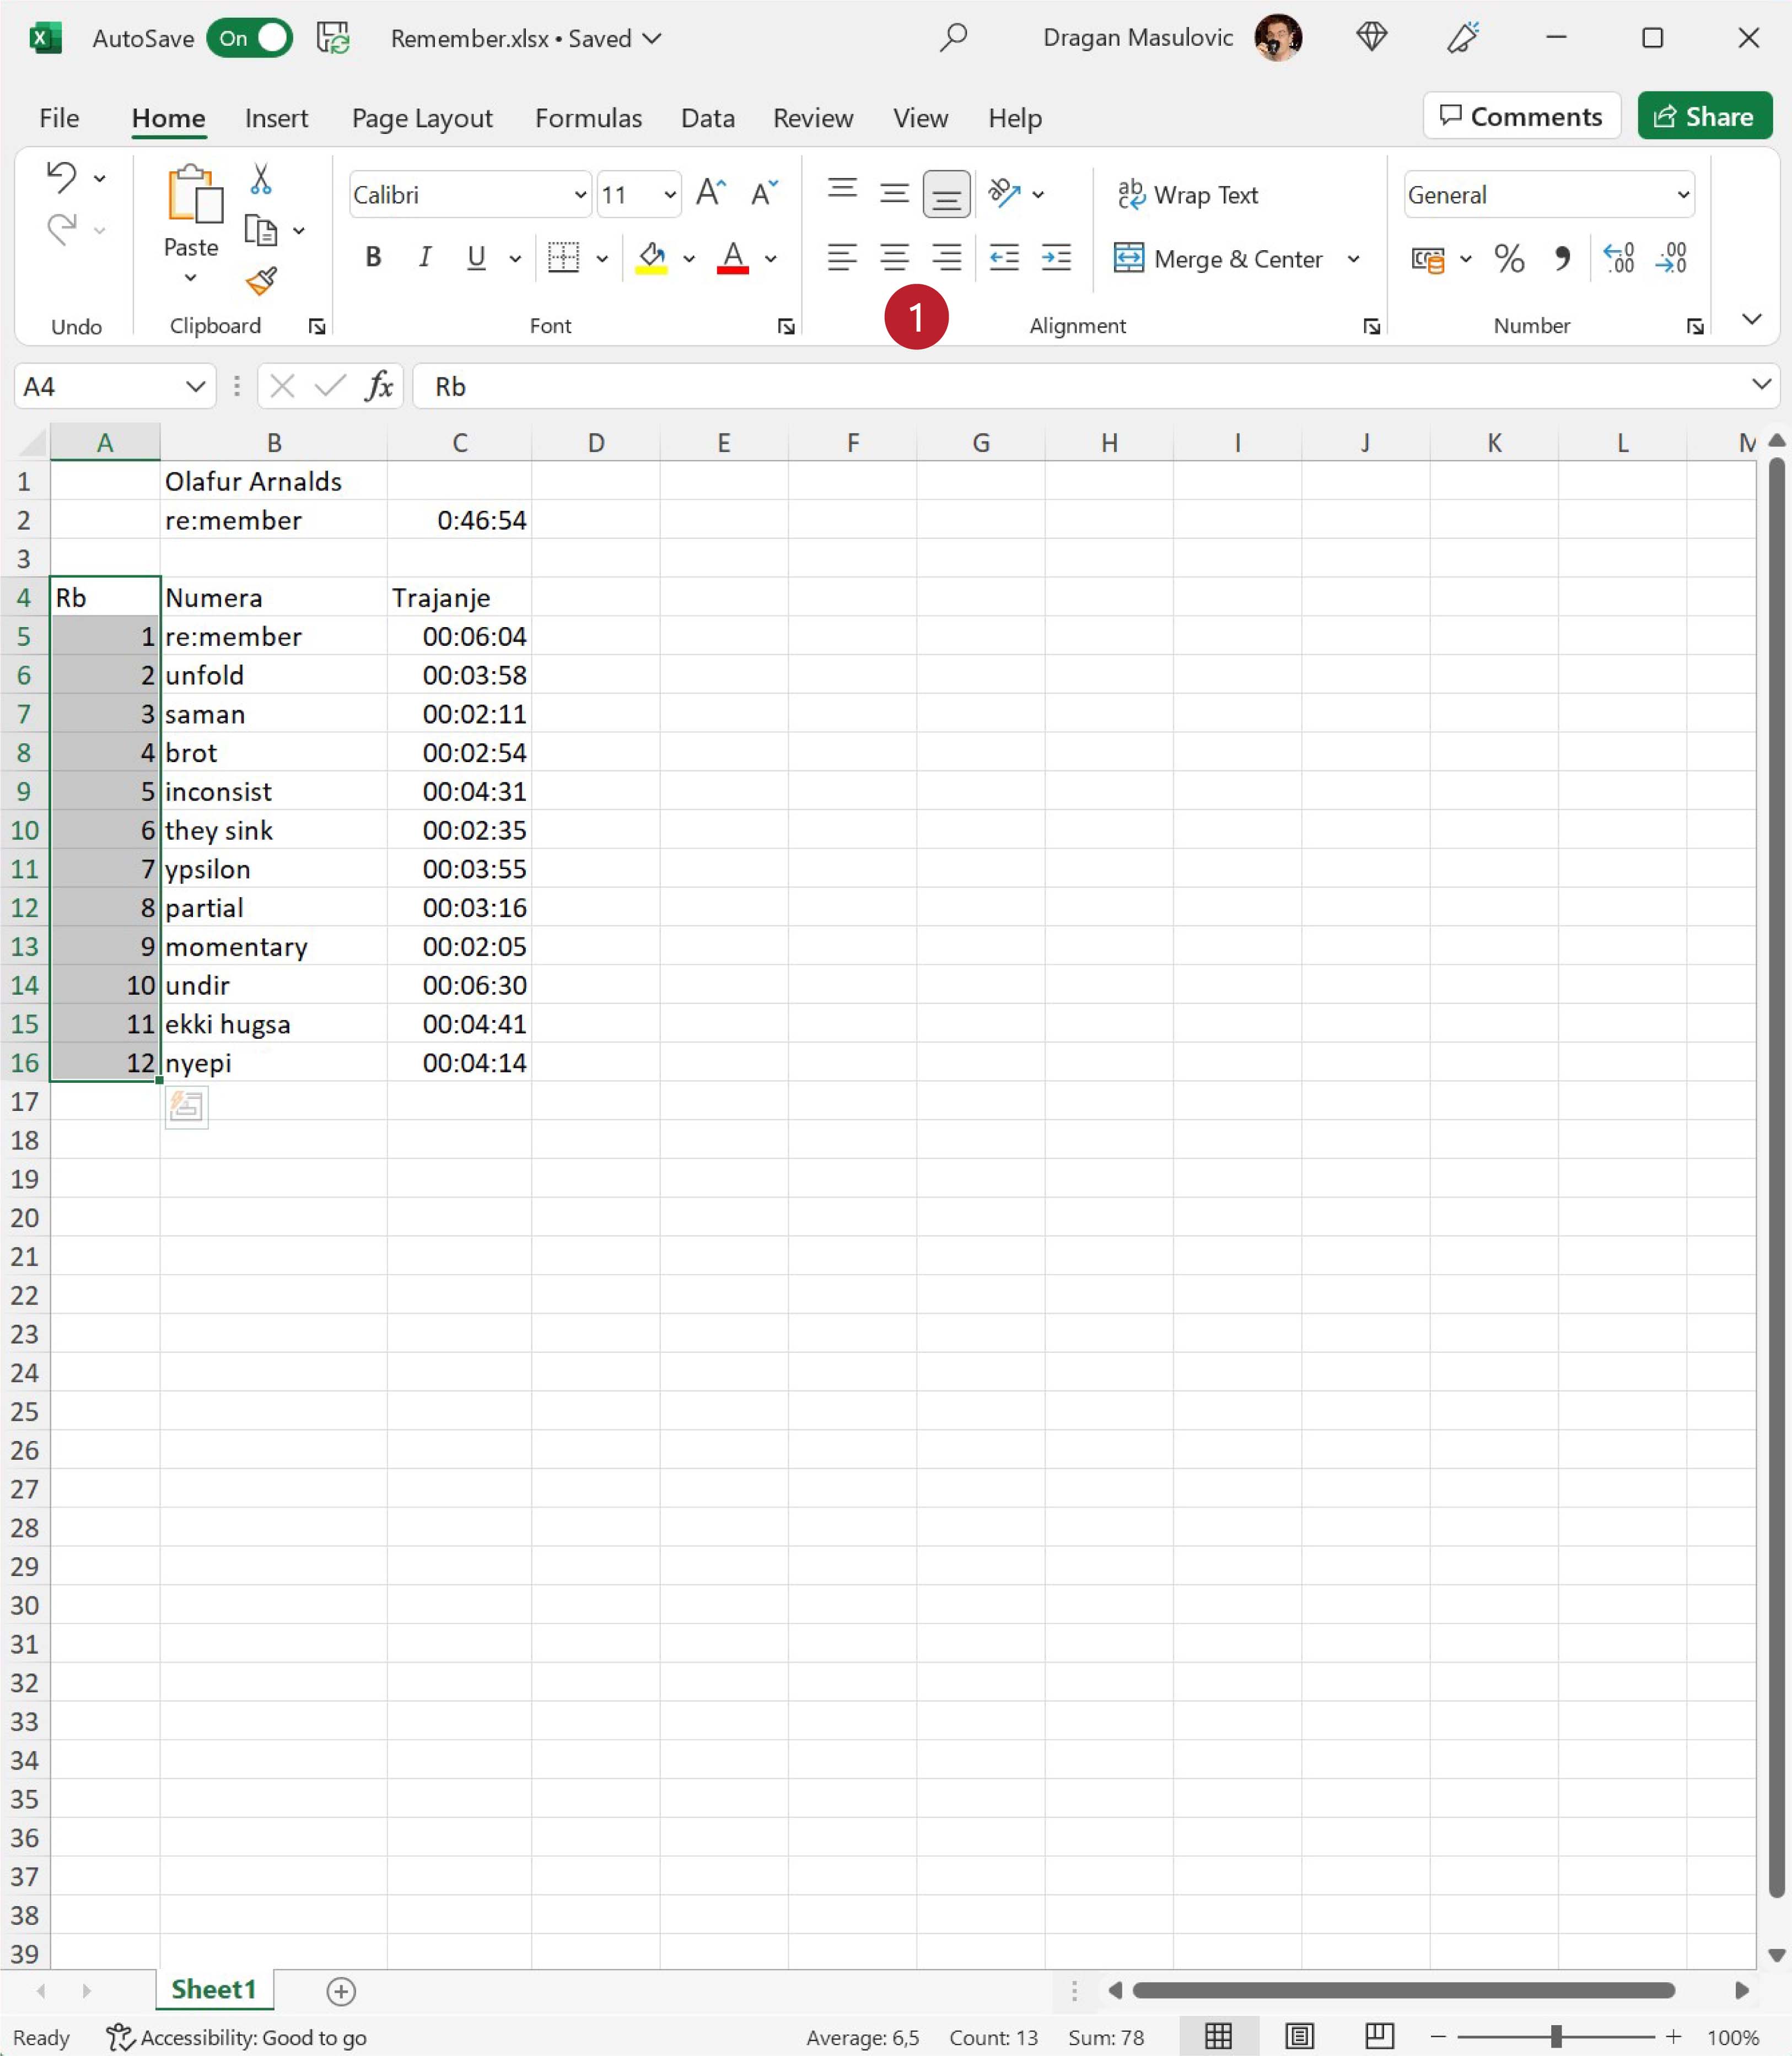Toggle Wrap Text for selection
Screen dimensions: 1792x2056
[1187, 195]
